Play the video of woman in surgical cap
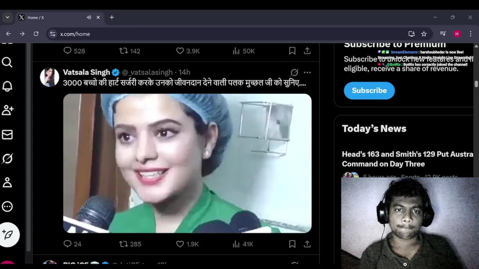Image resolution: width=479 pixels, height=269 pixels. pyautogui.click(x=187, y=163)
